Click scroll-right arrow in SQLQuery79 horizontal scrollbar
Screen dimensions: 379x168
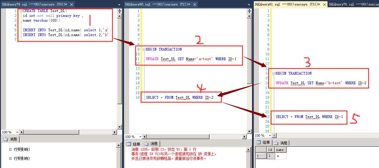[115, 132]
